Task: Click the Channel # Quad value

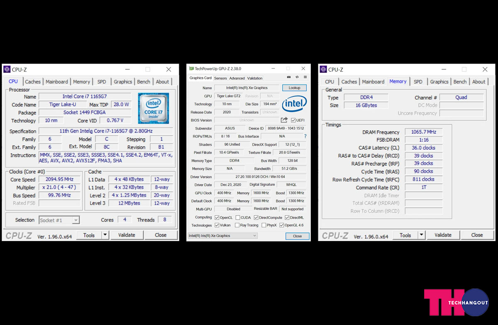Action: click(x=461, y=98)
